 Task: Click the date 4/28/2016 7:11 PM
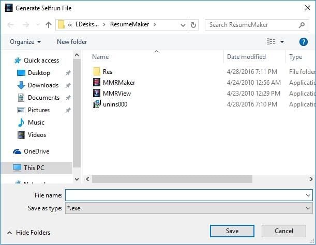(252, 72)
